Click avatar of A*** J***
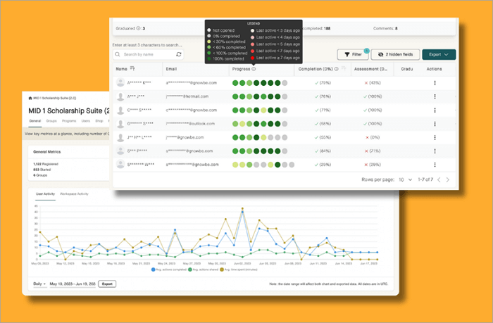The image size is (493, 323). click(120, 96)
